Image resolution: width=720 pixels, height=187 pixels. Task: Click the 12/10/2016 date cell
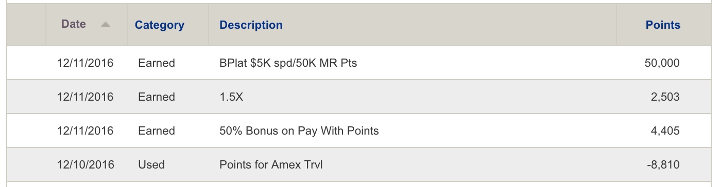85,165
